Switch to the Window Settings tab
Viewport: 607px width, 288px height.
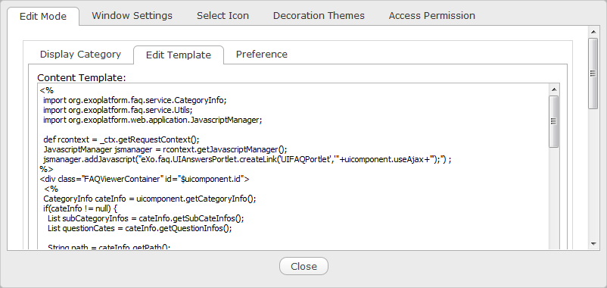click(132, 16)
